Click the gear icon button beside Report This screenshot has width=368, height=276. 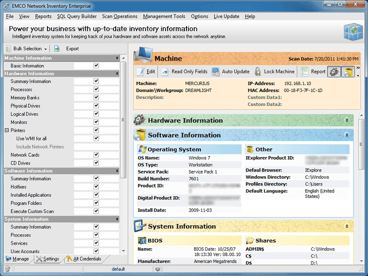point(334,72)
